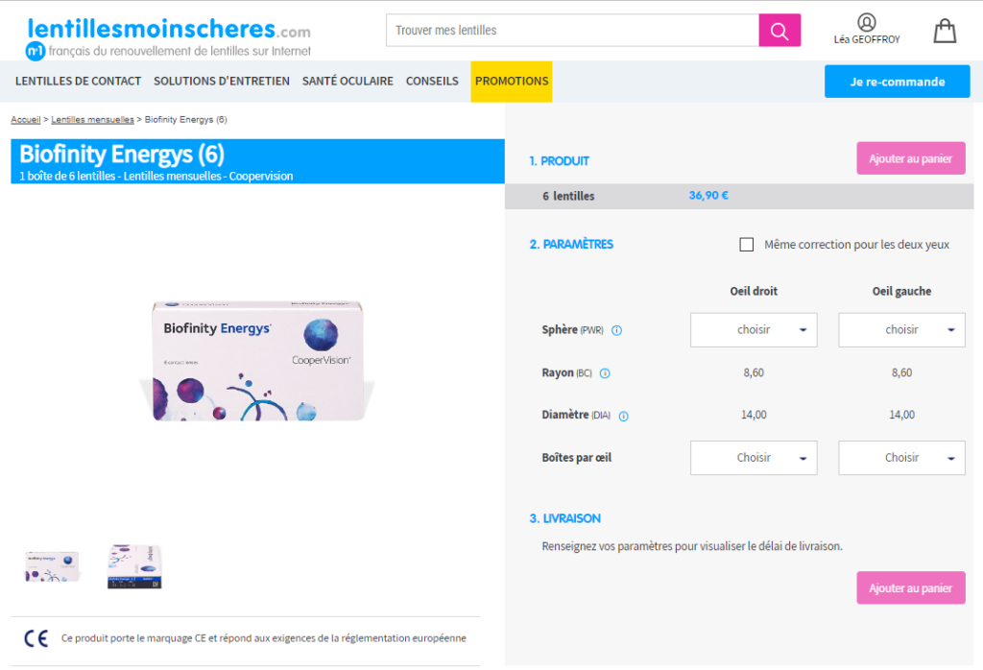Click info icon next to Diamètre (DIA)
This screenshot has height=670, width=983.
(x=623, y=417)
